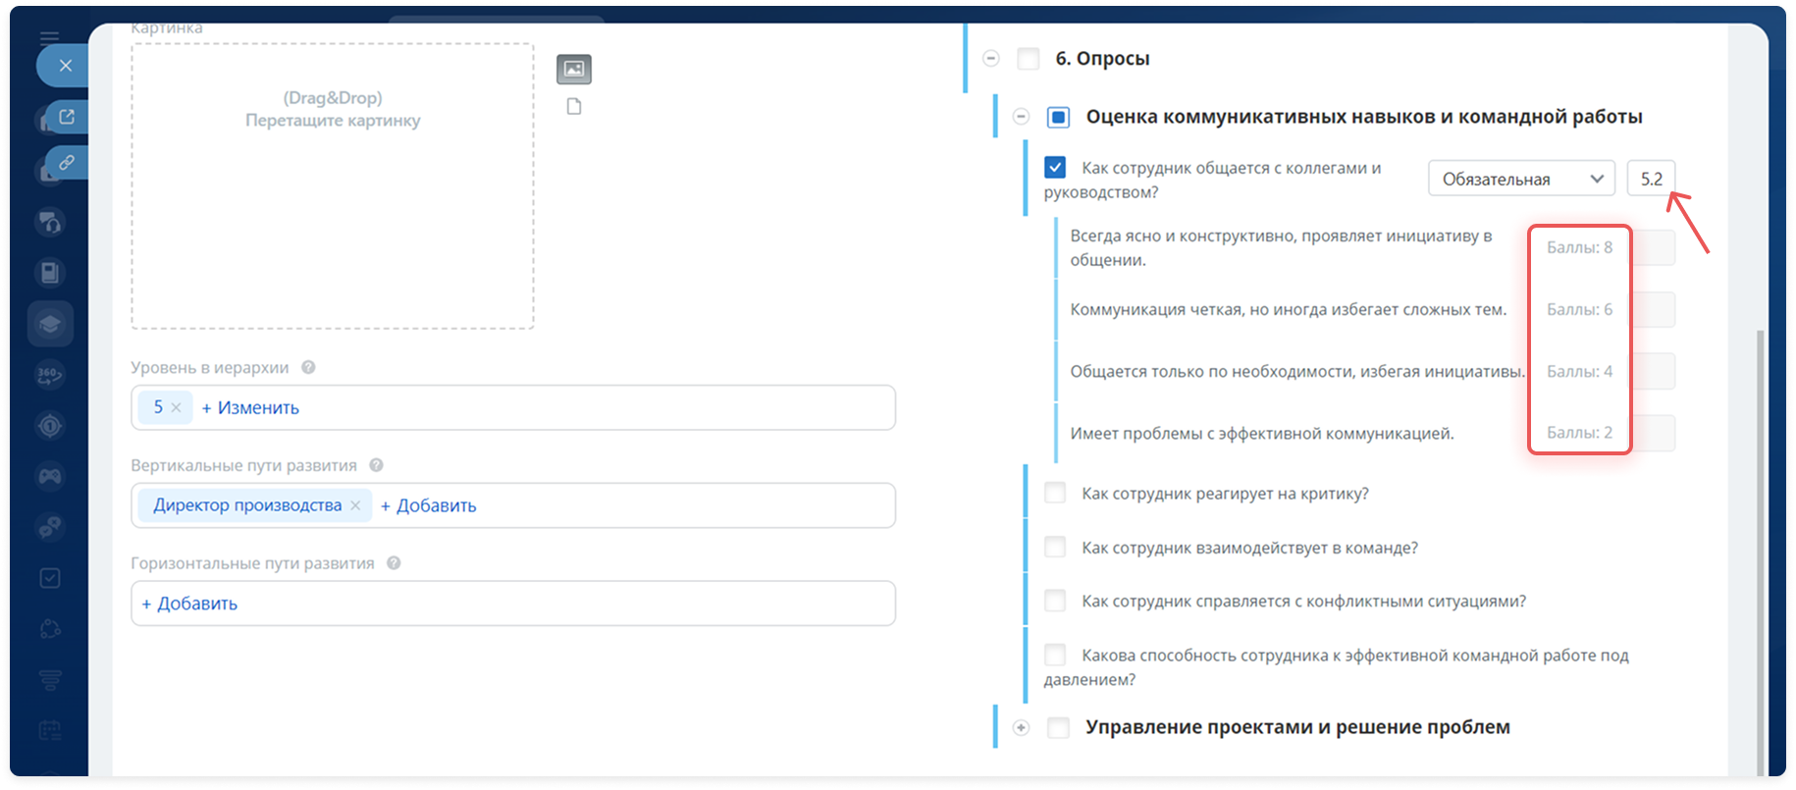Click '+ Добавить' in horizontal development paths

pyautogui.click(x=189, y=604)
